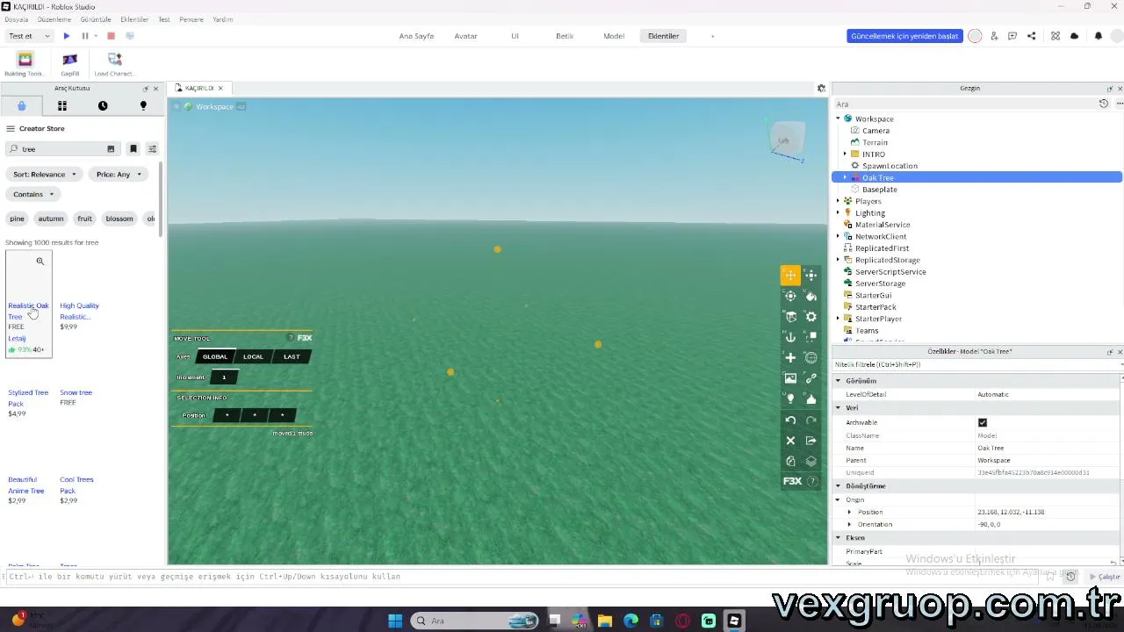Viewport: 1124px width, 632px height.
Task: Click the F3X export arrow icon
Action: click(811, 441)
